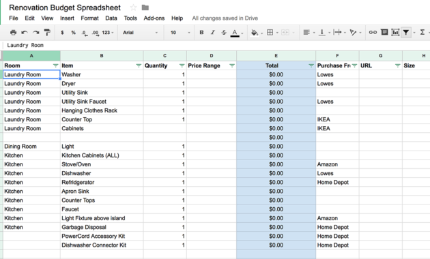430x259 pixels.
Task: Open the 123 number formats dropdown
Action: click(x=108, y=33)
